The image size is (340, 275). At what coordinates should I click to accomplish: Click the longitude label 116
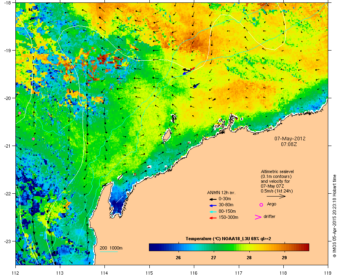pos(194,273)
